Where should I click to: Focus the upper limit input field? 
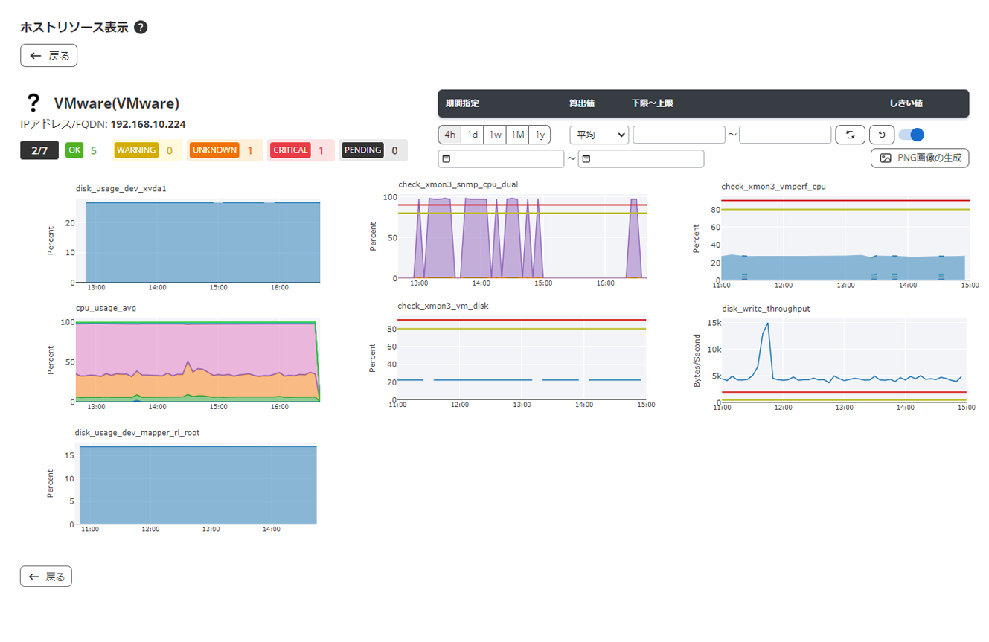pos(785,135)
